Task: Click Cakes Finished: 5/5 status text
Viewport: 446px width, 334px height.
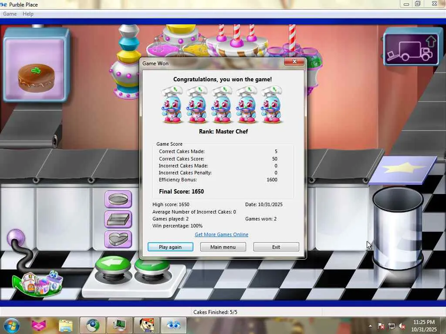Action: tap(215, 312)
